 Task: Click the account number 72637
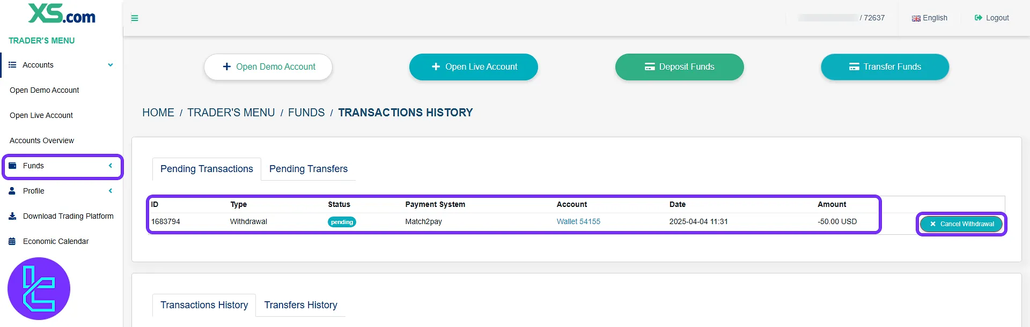[x=874, y=18]
